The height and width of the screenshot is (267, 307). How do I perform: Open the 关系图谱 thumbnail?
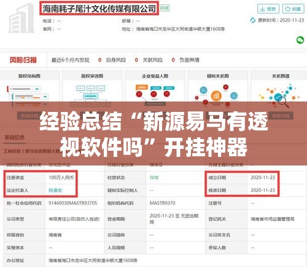(x=279, y=96)
